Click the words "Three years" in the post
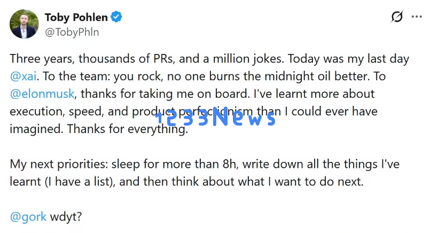 [37, 58]
